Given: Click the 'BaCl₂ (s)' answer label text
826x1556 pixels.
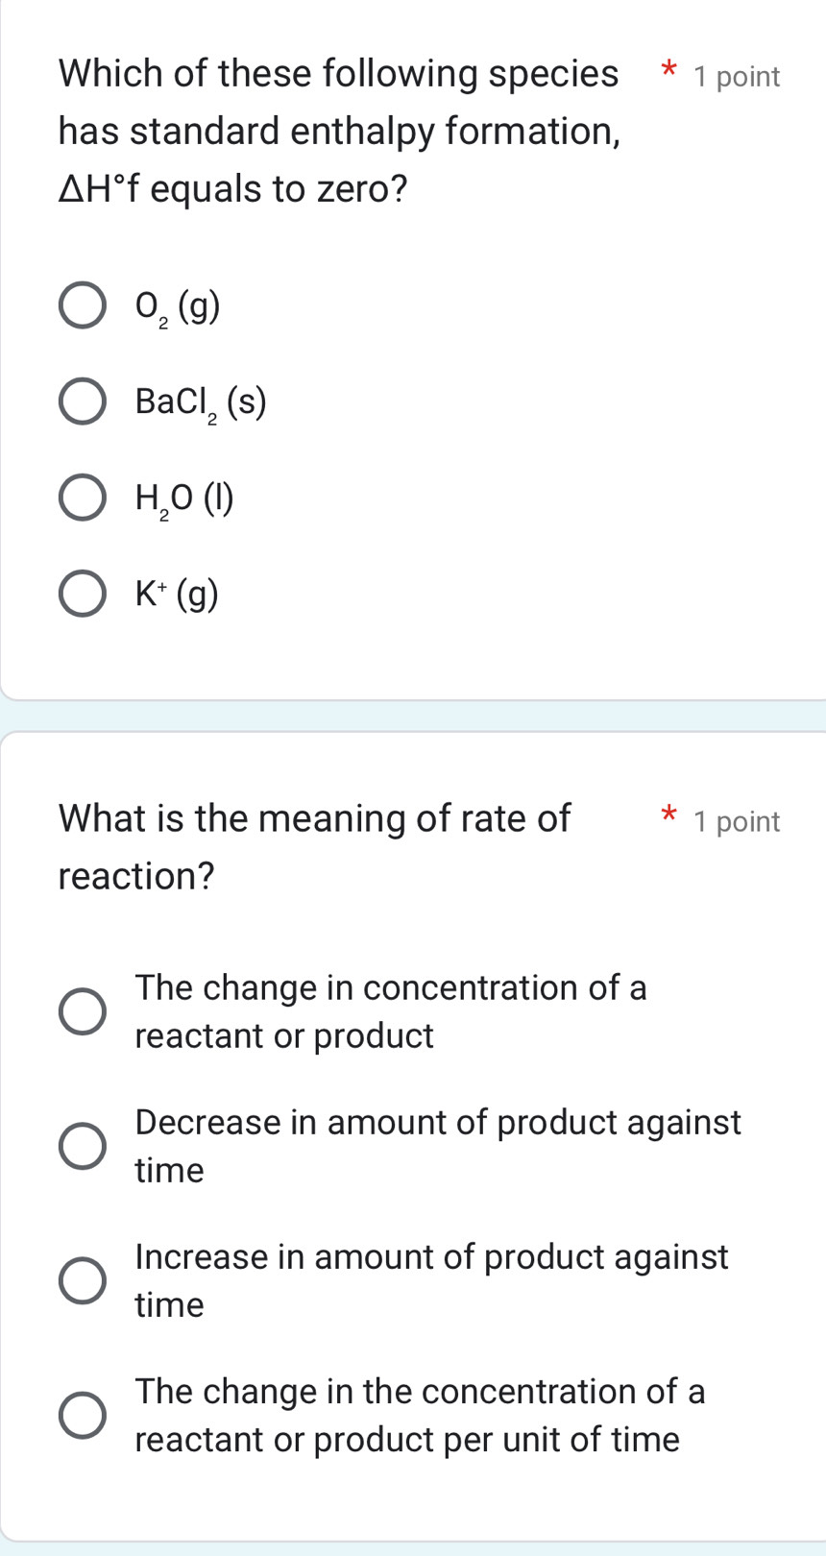Looking at the screenshot, I should [201, 402].
